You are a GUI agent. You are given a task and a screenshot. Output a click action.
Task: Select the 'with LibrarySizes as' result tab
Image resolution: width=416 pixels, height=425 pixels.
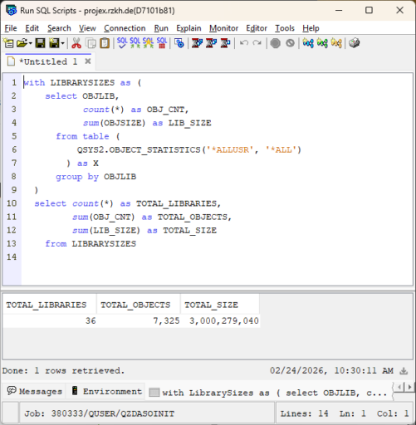tap(267, 393)
